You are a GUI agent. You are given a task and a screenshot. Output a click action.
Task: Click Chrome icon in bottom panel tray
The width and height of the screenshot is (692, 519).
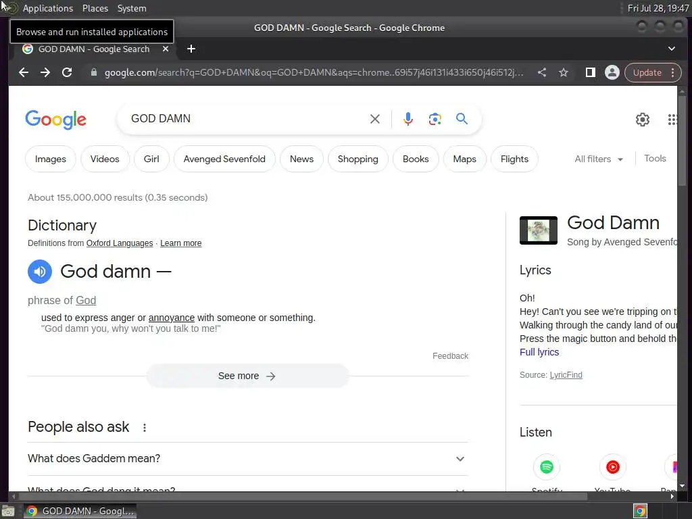[640, 511]
